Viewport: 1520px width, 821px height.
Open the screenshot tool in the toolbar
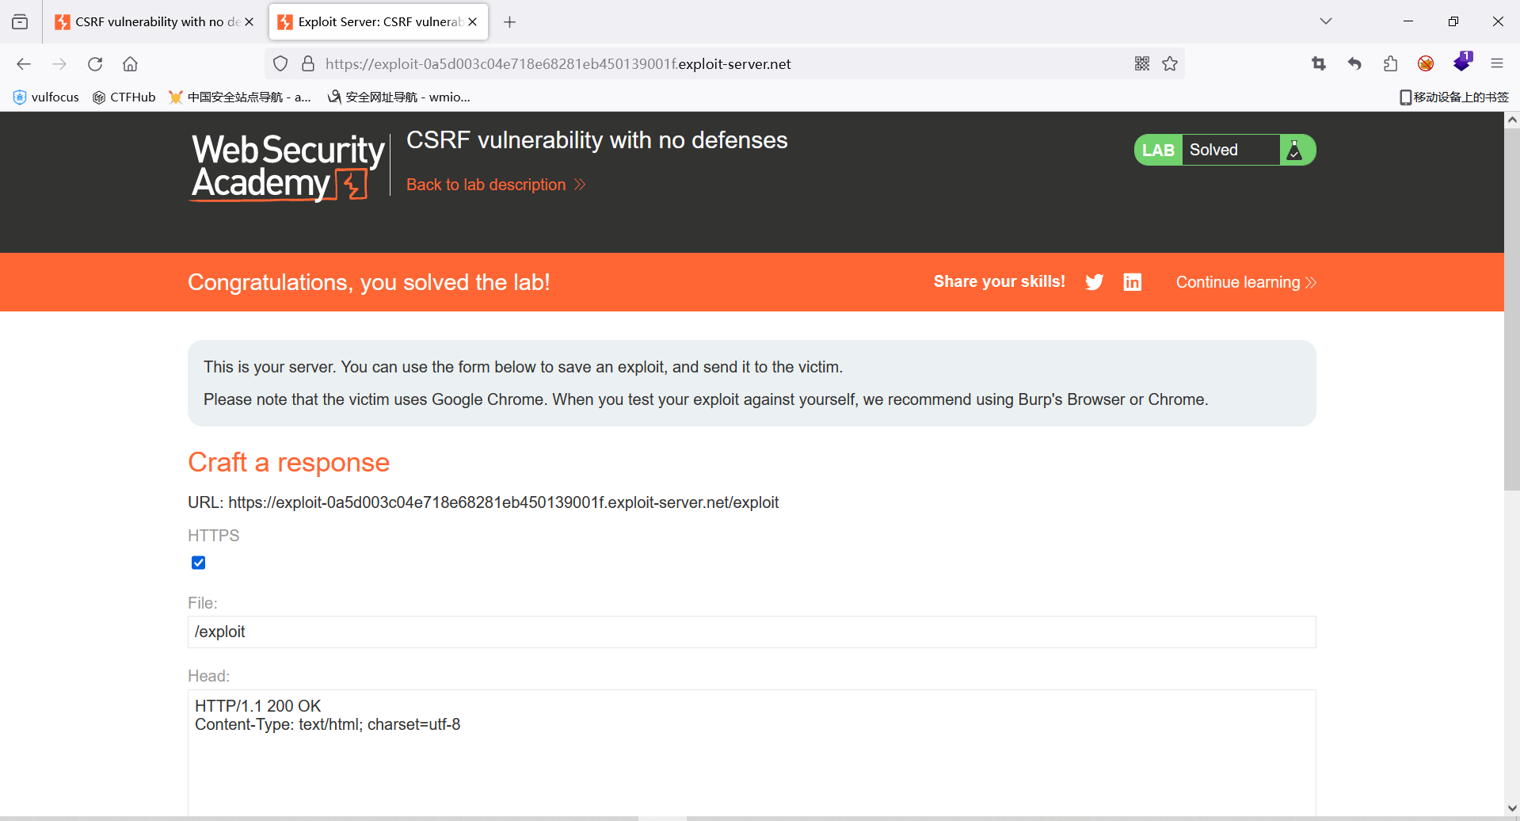(x=1318, y=63)
